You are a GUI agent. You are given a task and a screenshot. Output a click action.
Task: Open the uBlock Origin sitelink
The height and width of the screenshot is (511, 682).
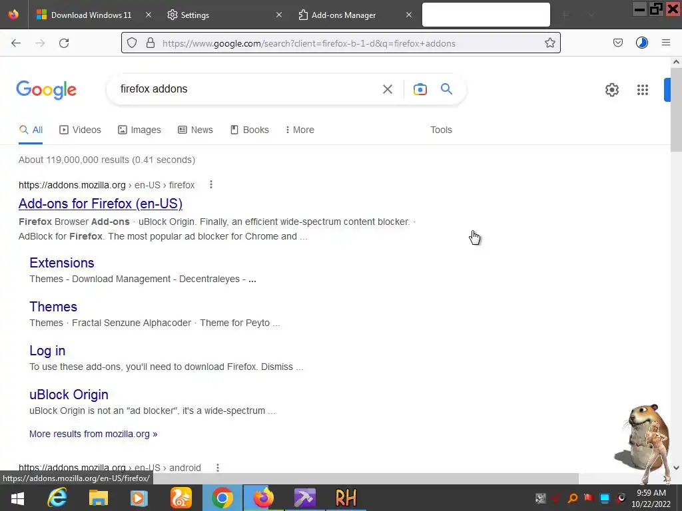pyautogui.click(x=69, y=395)
